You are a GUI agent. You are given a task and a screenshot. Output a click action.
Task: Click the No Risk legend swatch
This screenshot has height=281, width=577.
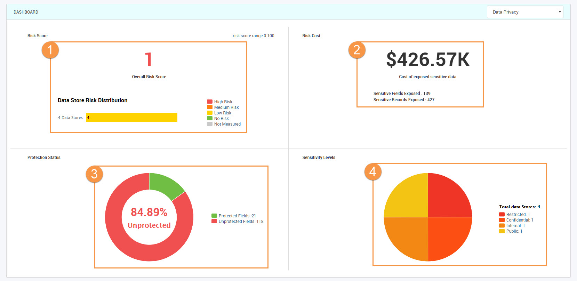(x=210, y=118)
